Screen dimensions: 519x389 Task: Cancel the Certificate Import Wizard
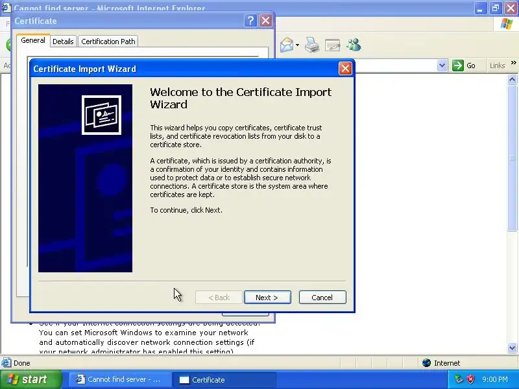(322, 298)
